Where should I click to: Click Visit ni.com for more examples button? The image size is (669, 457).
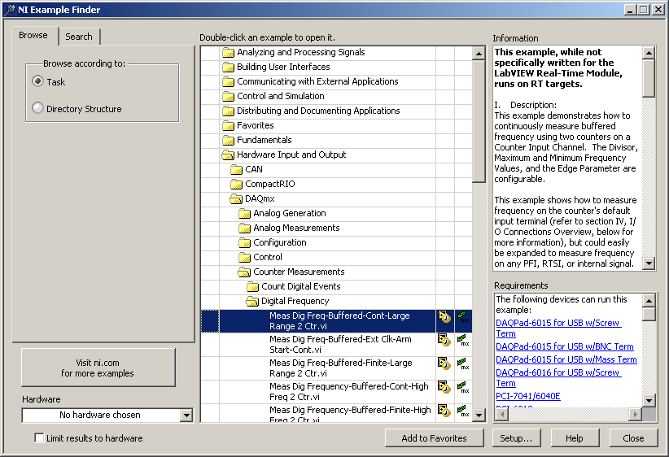98,368
